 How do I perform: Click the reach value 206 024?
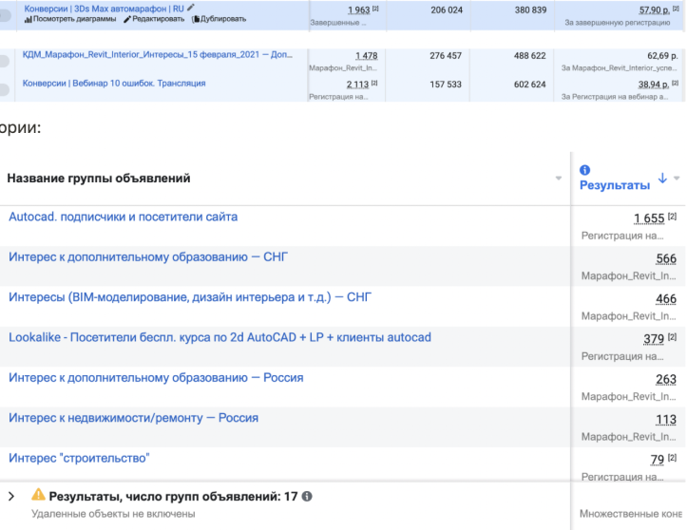447,10
